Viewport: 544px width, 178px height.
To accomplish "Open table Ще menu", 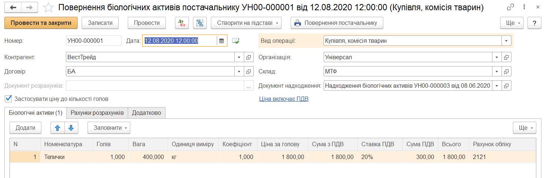I will (525, 128).
